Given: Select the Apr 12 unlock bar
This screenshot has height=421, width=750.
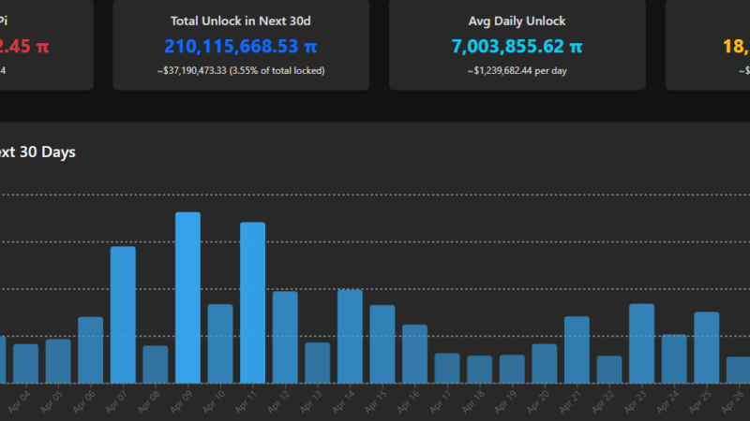Looking at the screenshot, I should tap(285, 337).
